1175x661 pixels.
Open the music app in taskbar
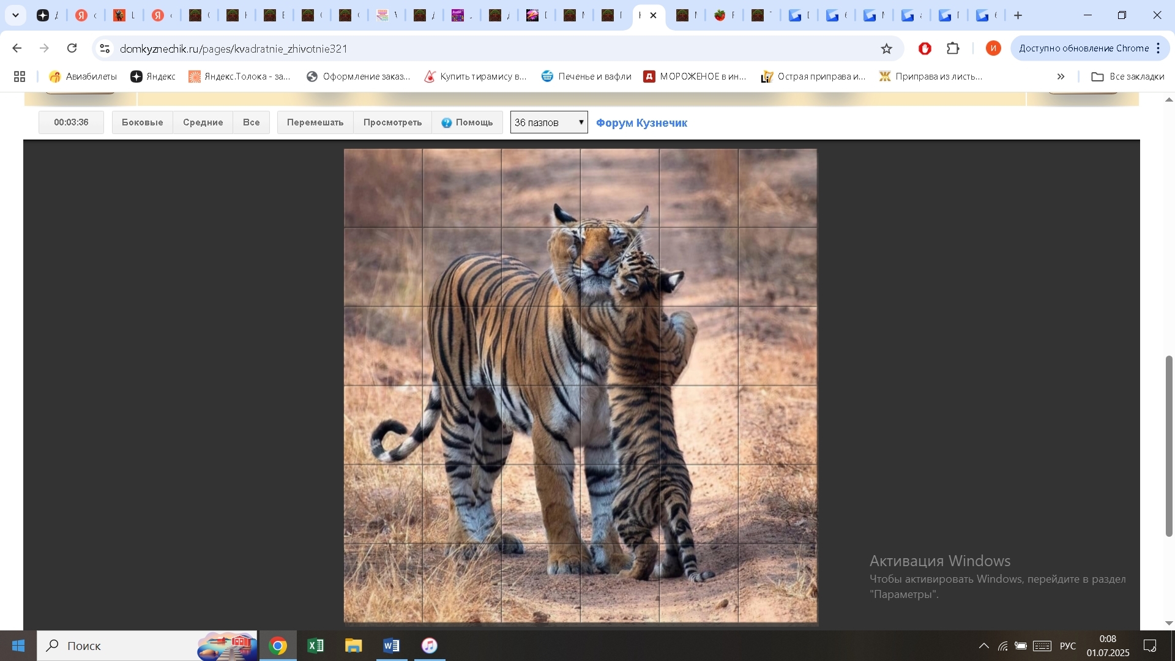tap(430, 646)
